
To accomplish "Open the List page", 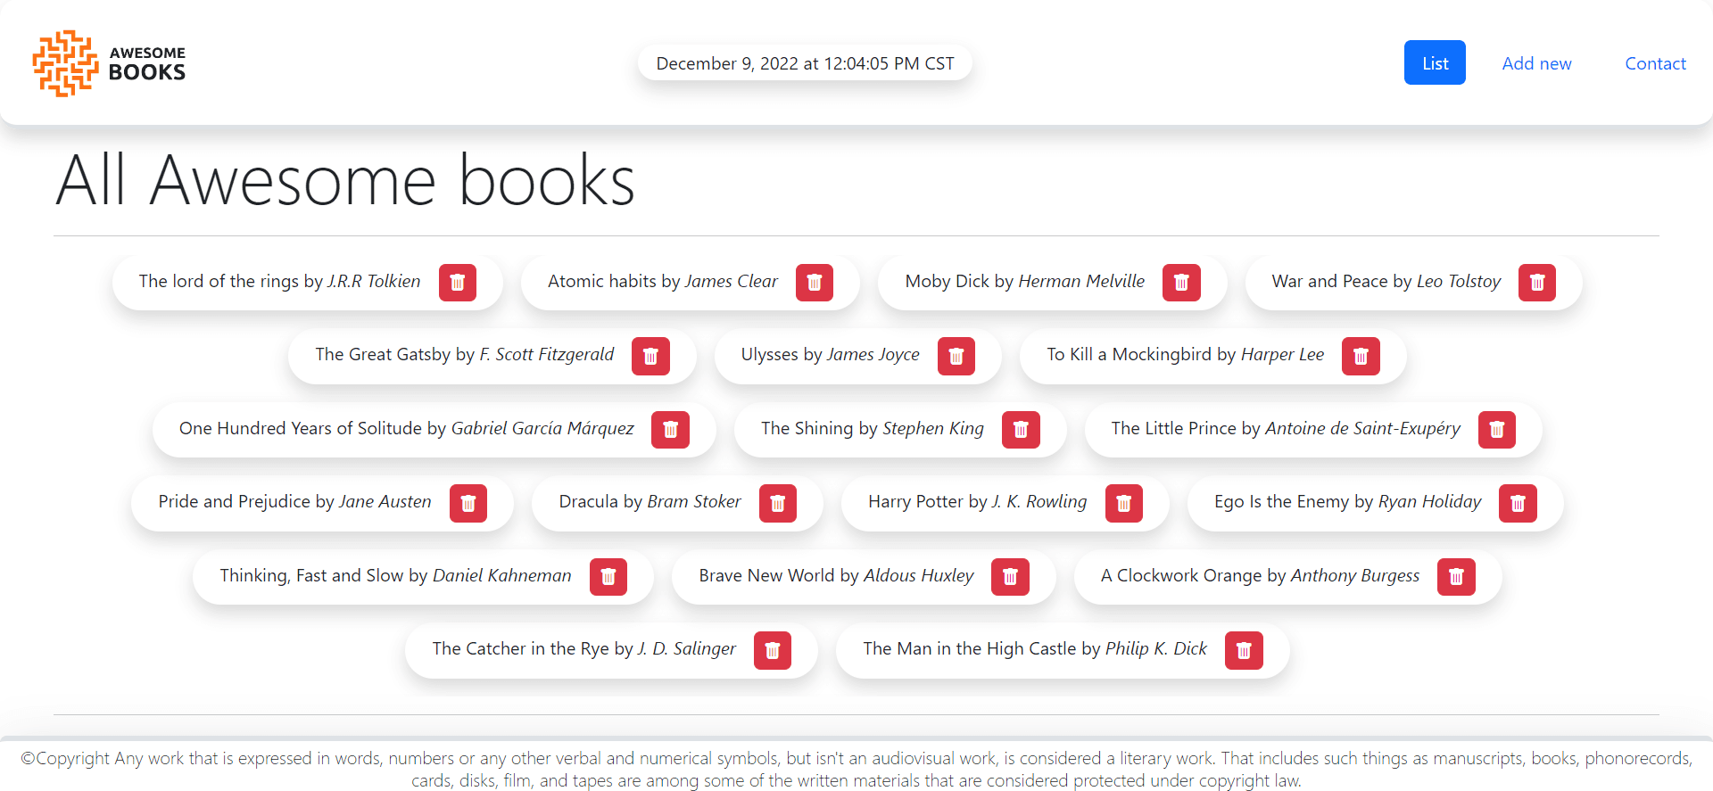I will tap(1435, 62).
